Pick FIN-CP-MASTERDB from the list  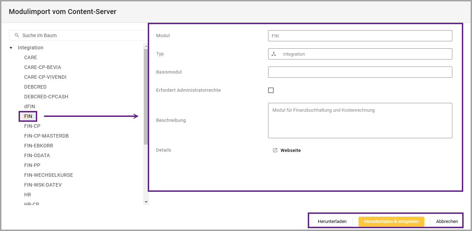[46, 136]
